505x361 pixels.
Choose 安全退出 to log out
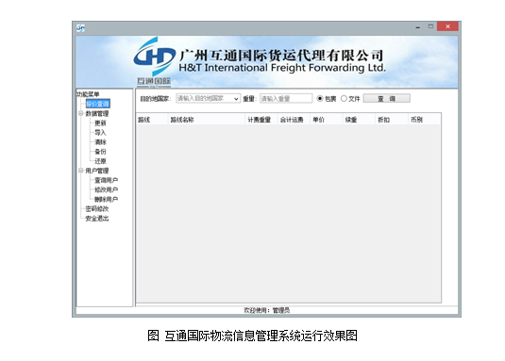(97, 219)
